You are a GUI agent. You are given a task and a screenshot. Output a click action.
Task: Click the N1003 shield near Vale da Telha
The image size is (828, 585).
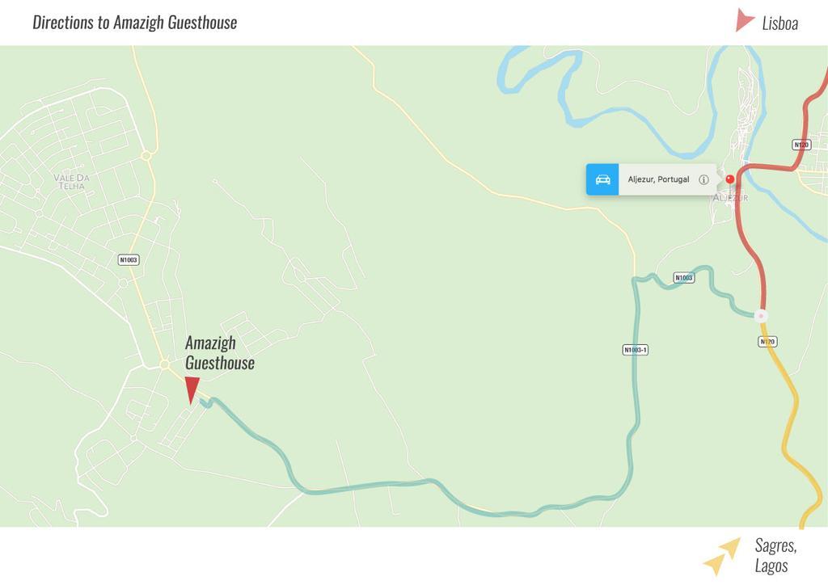[129, 259]
